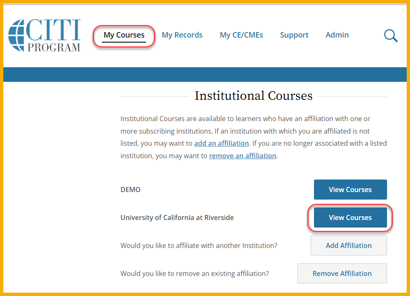
Task: Open the My CE/CMEs menu item
Action: pyautogui.click(x=241, y=35)
